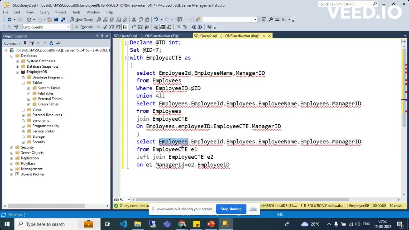This screenshot has width=409, height=230.
Task: Click the Activity Monitor icon in Object Explorer
Action: coord(58,43)
